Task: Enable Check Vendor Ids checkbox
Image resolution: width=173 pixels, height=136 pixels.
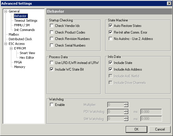Action: click(52, 25)
